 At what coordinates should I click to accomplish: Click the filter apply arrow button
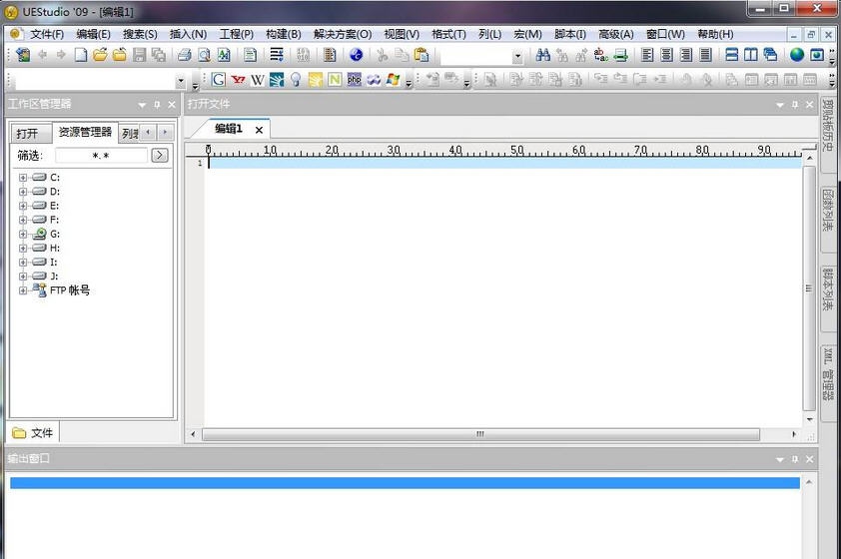(x=159, y=156)
